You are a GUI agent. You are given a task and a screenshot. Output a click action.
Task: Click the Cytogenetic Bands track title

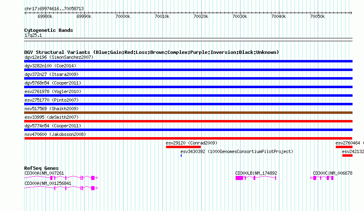coord(49,30)
